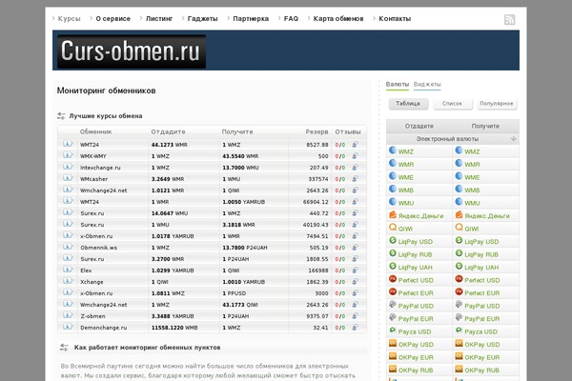The width and height of the screenshot is (572, 381).
Task: Open the Курсы menu item
Action: coord(69,19)
